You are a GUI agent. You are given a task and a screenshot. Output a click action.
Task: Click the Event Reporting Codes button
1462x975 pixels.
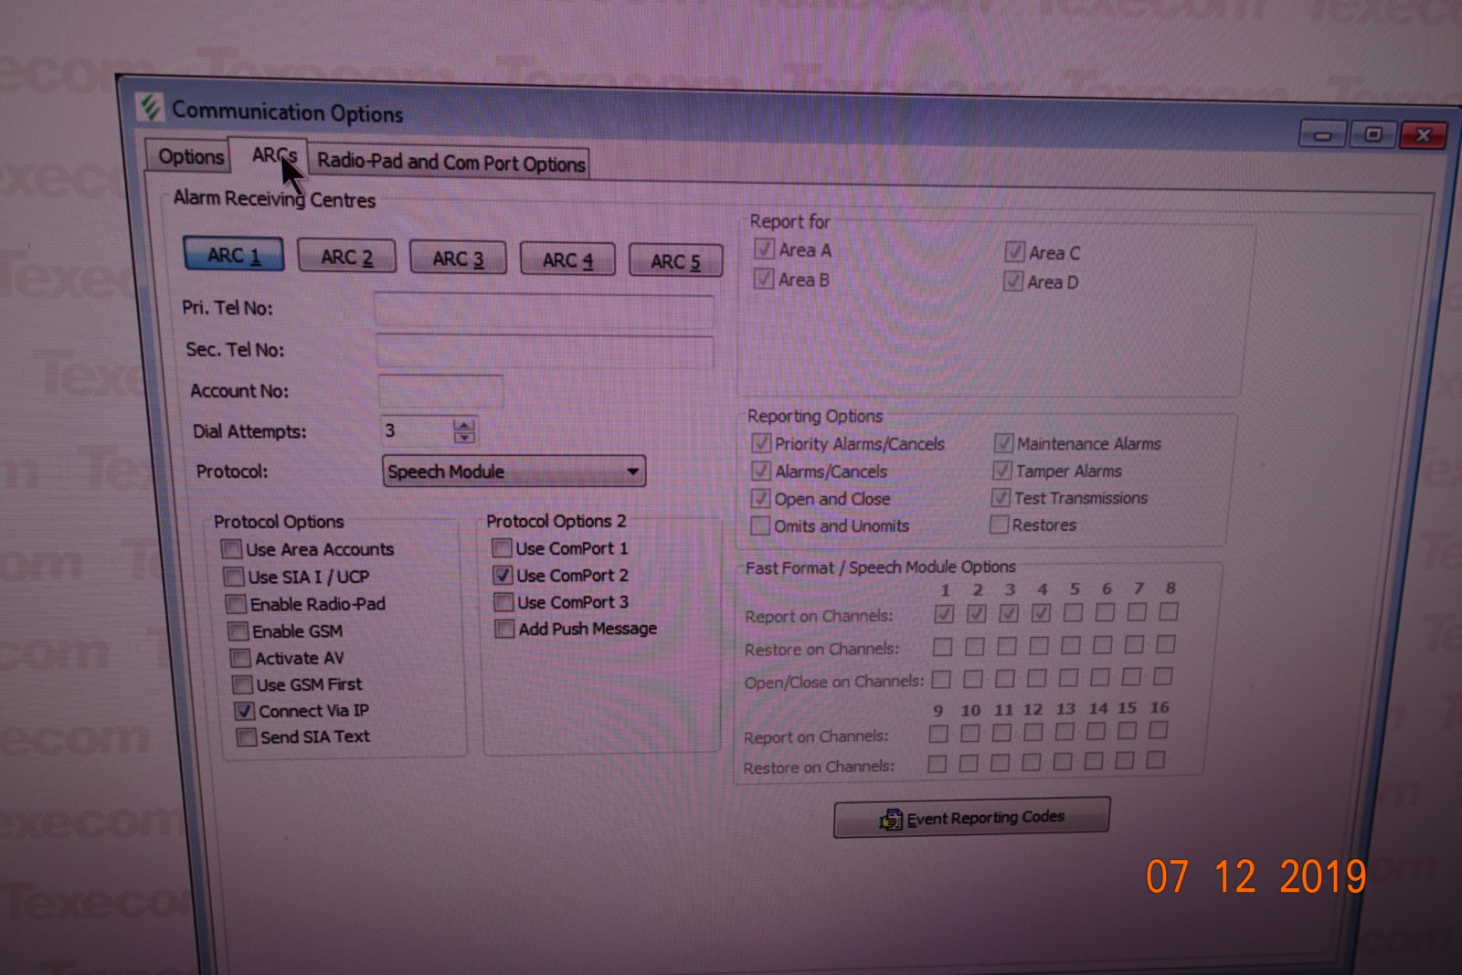971,818
